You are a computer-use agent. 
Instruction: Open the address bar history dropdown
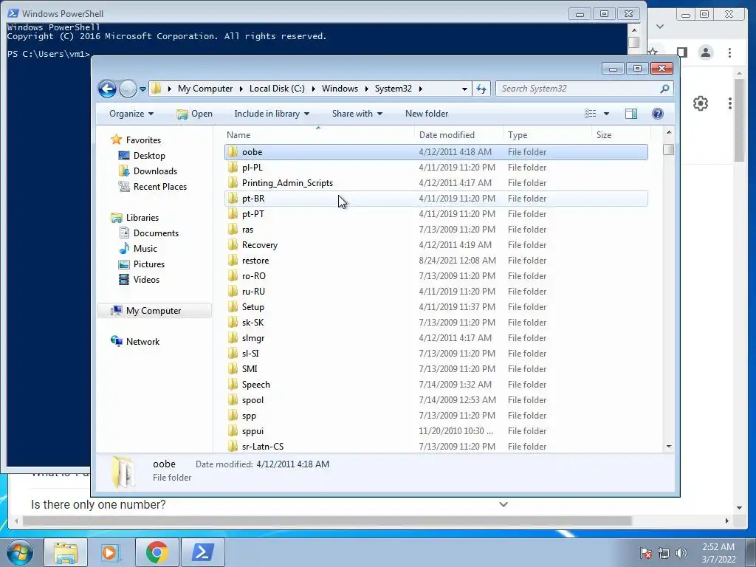[464, 89]
